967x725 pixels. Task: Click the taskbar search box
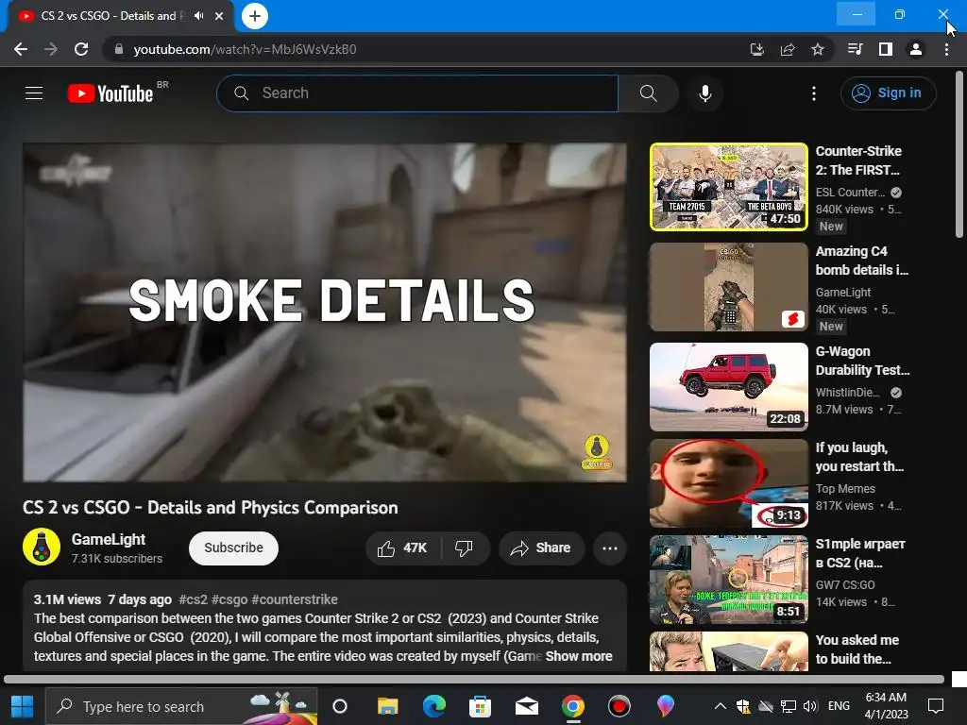(182, 706)
